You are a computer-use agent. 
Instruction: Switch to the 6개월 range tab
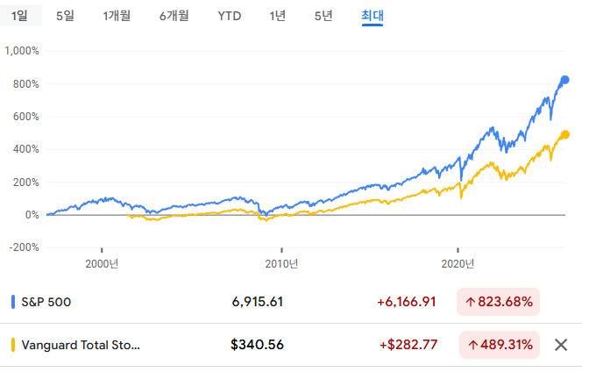(x=174, y=17)
